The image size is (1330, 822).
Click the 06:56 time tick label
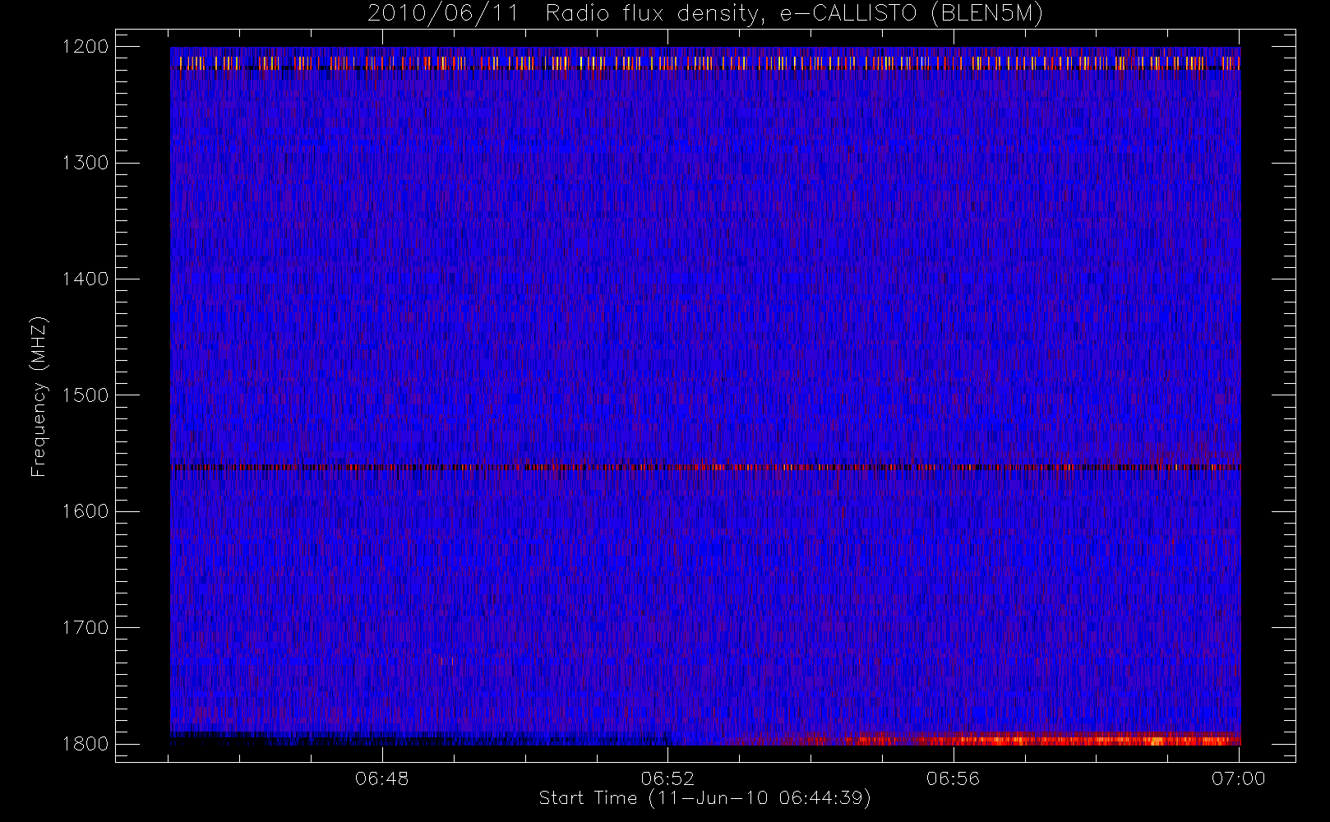(x=954, y=778)
